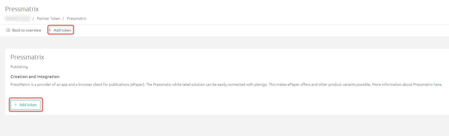The height and width of the screenshot is (136, 449).
Task: Click the word 'plenigo' in the description
Action: coord(261,84)
